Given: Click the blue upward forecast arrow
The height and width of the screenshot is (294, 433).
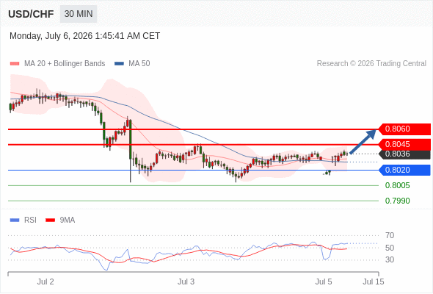Looking at the screenshot, I should point(363,141).
